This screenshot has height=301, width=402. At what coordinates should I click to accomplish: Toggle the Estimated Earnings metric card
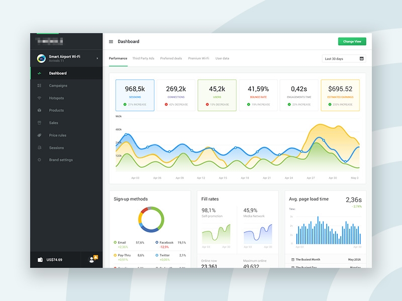click(340, 95)
